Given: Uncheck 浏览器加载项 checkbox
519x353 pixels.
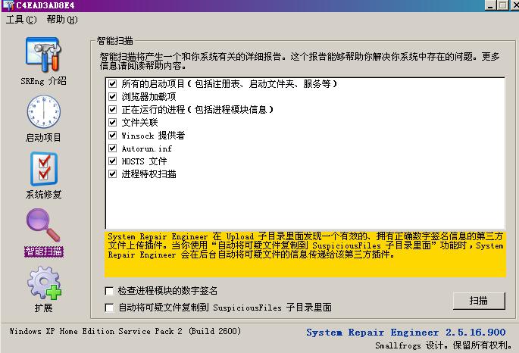Looking at the screenshot, I should coord(113,97).
